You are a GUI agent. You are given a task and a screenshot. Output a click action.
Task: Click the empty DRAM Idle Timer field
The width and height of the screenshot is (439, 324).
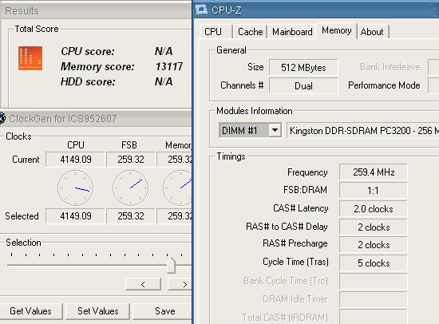[374, 299]
